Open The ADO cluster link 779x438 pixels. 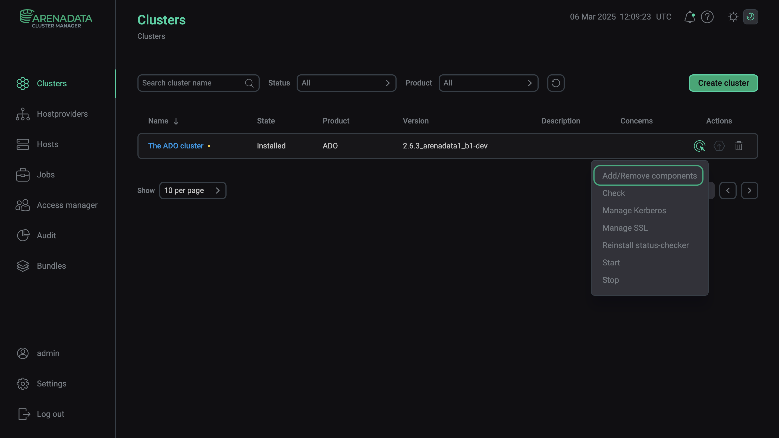click(x=176, y=146)
